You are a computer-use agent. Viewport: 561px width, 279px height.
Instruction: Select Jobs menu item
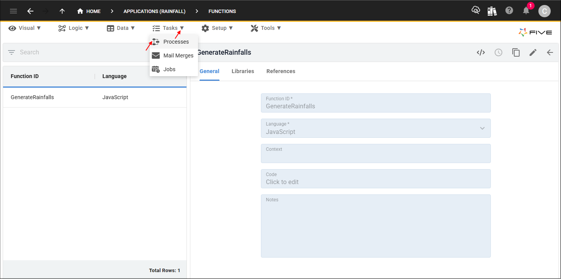pos(174,69)
